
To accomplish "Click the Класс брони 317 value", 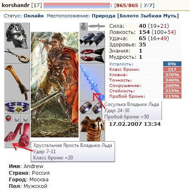I will click(x=172, y=69).
